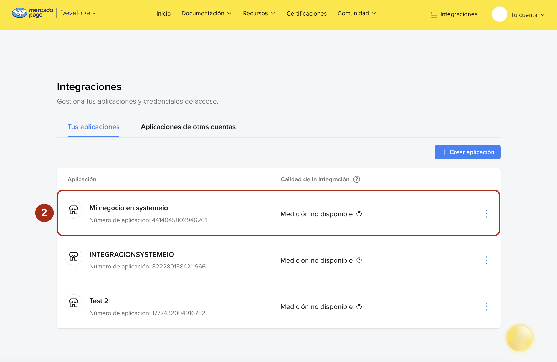
Task: Open the INTEGRACIONSYSTEMEIO application
Action: tap(131, 255)
